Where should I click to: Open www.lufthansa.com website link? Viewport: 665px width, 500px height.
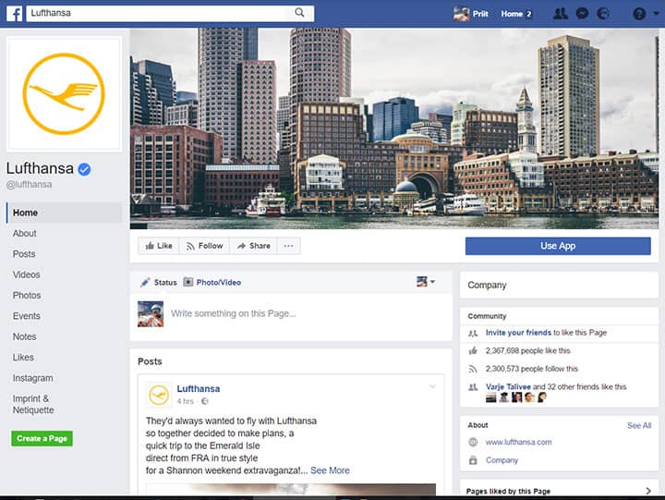coord(518,443)
